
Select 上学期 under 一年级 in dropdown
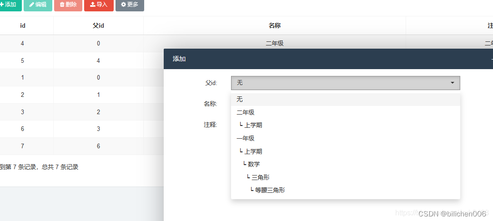click(346, 151)
